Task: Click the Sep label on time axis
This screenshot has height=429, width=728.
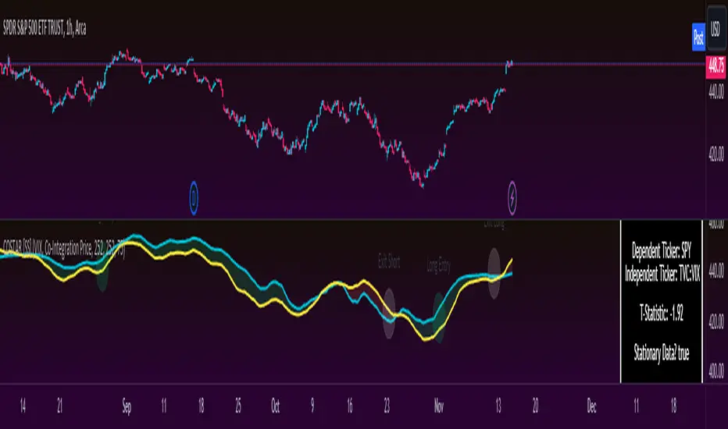Action: click(x=127, y=406)
